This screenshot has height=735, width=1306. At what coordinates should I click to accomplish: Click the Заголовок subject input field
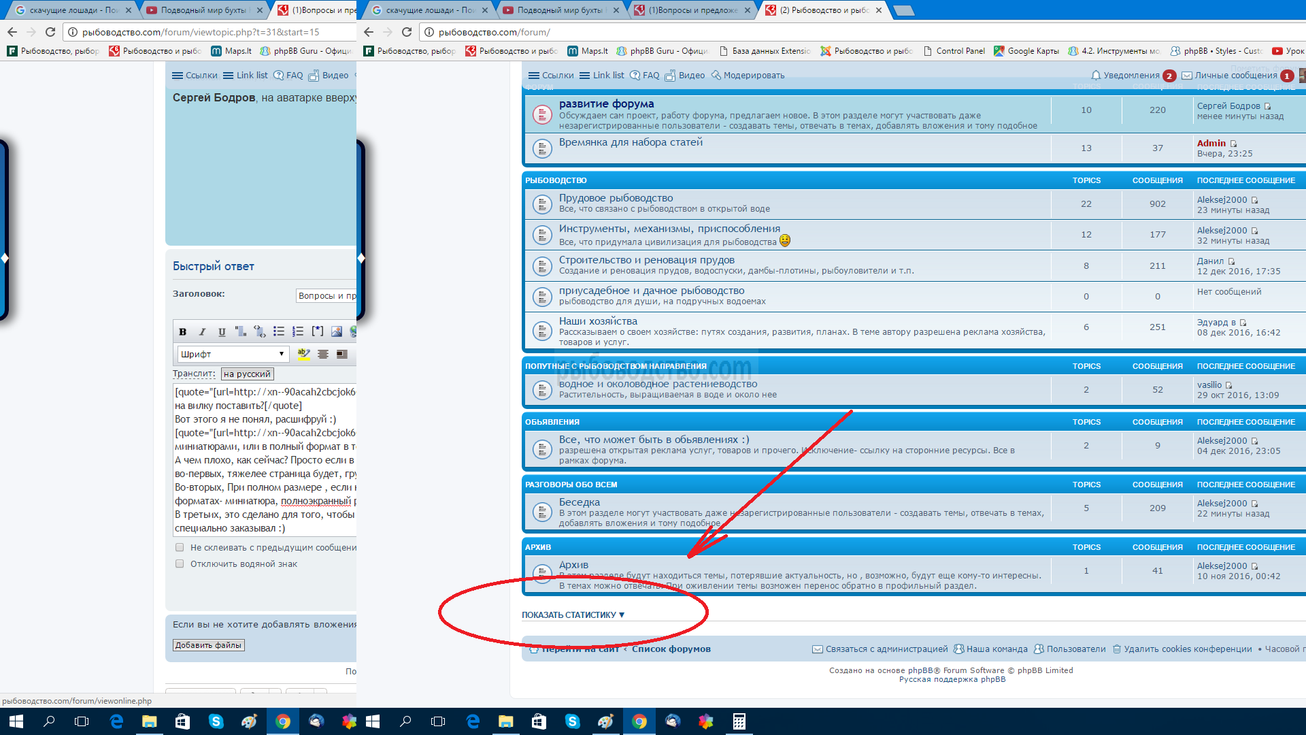click(326, 295)
